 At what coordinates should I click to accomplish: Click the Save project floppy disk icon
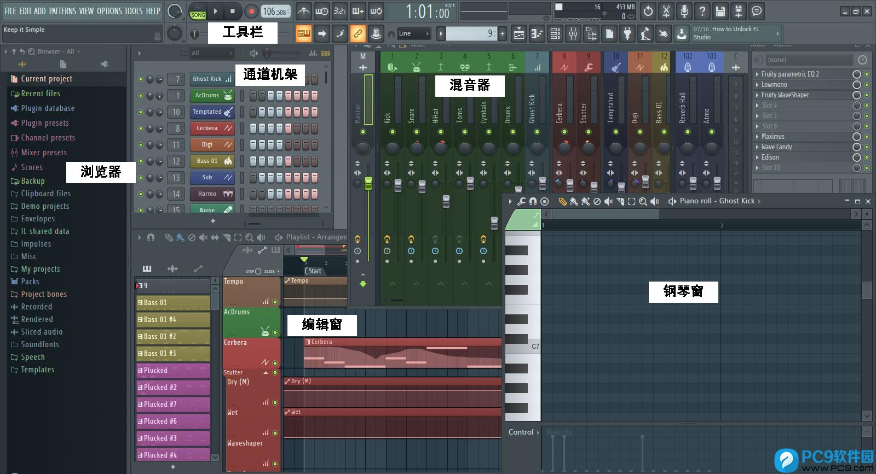coord(721,11)
